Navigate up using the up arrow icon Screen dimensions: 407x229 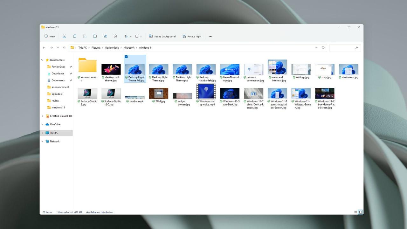[x=64, y=47]
